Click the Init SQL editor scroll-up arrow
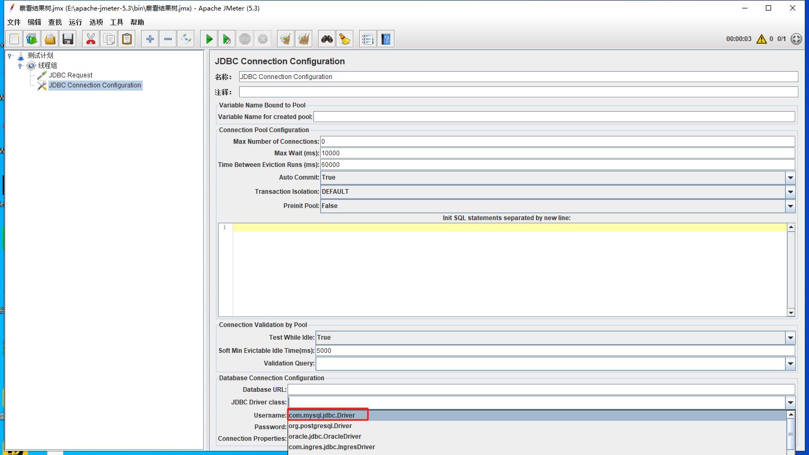 point(791,227)
